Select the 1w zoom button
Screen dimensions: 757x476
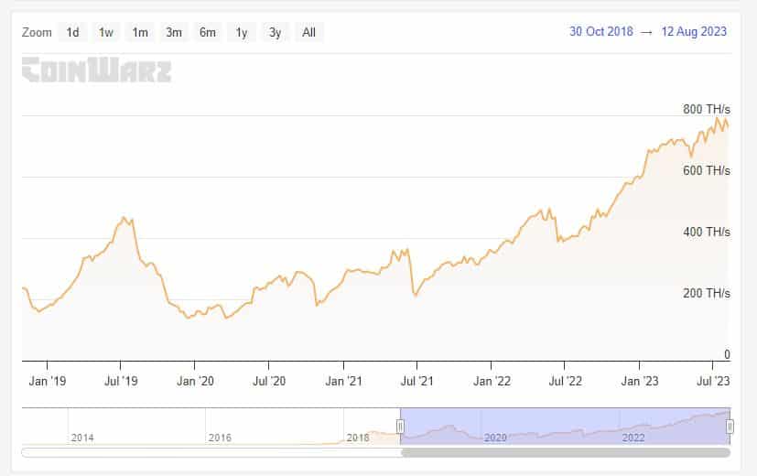[106, 32]
